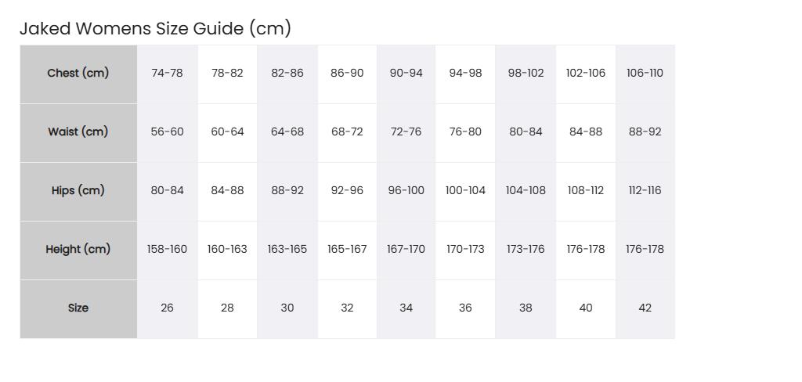Select the Height (cm) row header
The height and width of the screenshot is (382, 802).
tap(78, 250)
